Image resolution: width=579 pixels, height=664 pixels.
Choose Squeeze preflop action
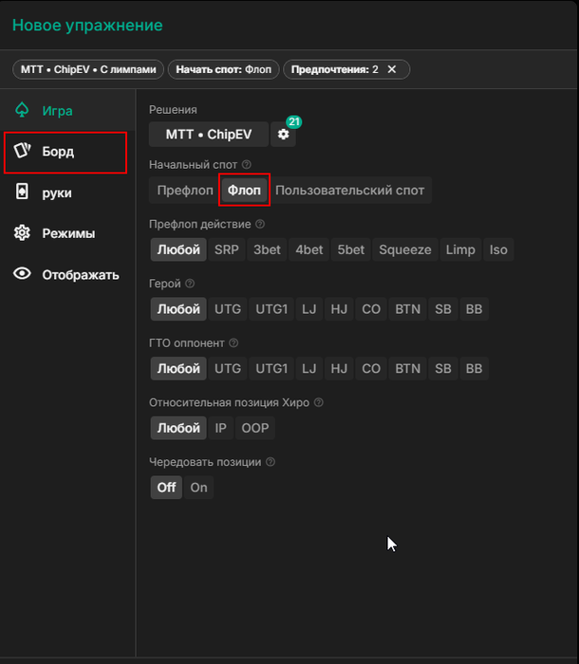click(405, 249)
